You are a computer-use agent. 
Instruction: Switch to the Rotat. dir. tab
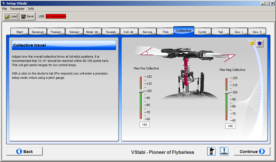[x=92, y=32]
